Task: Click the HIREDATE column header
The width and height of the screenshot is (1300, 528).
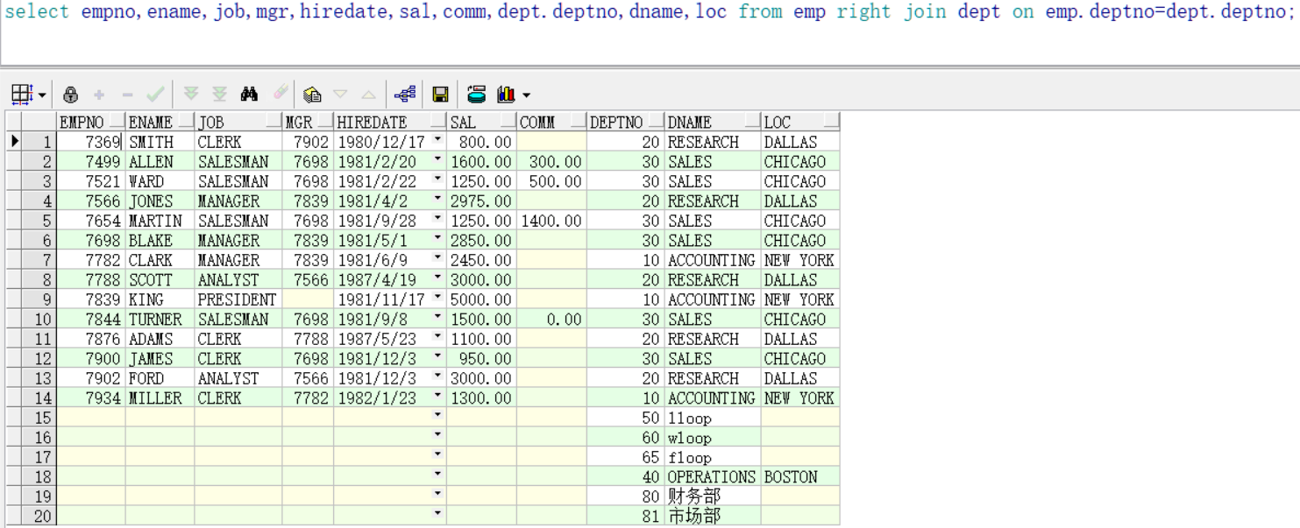Action: (390, 123)
